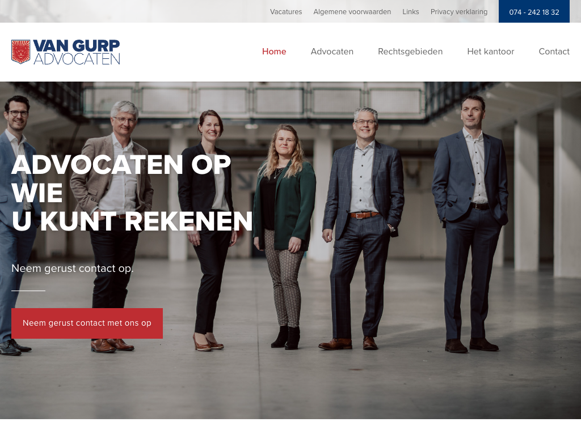Open the Advocaten menu item

pos(332,52)
